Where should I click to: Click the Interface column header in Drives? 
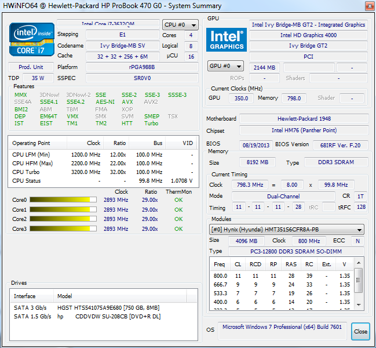(32, 296)
